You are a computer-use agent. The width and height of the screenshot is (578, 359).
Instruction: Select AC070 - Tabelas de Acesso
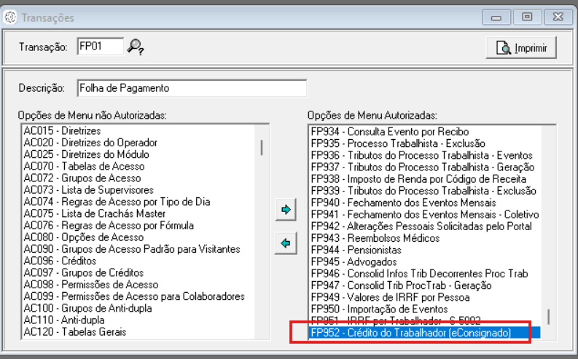(x=84, y=167)
